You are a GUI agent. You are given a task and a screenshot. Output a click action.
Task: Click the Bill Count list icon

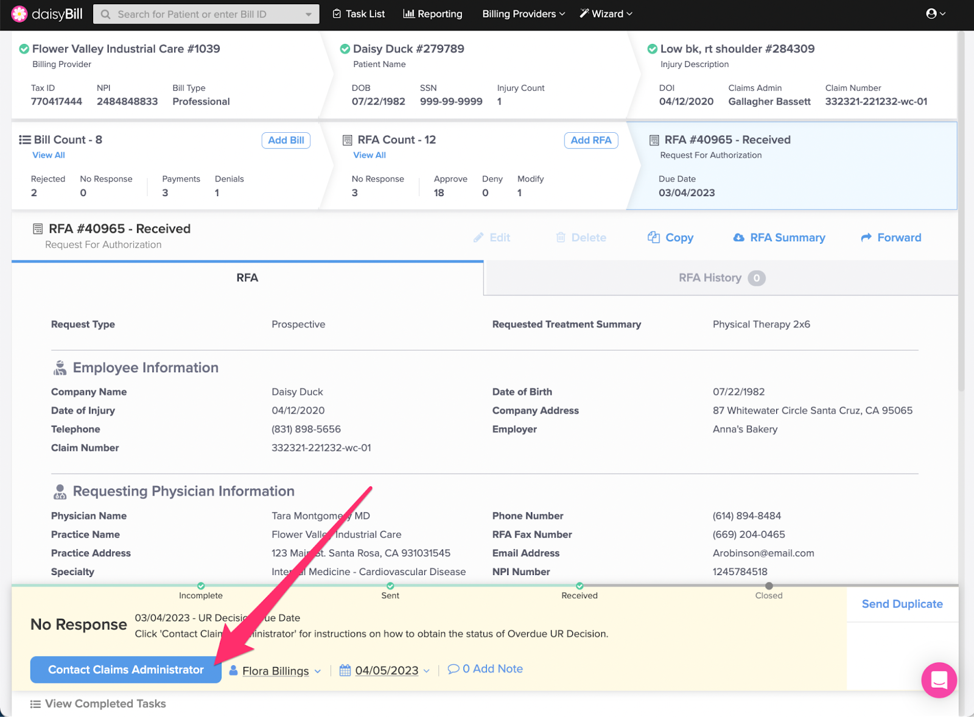click(x=25, y=140)
